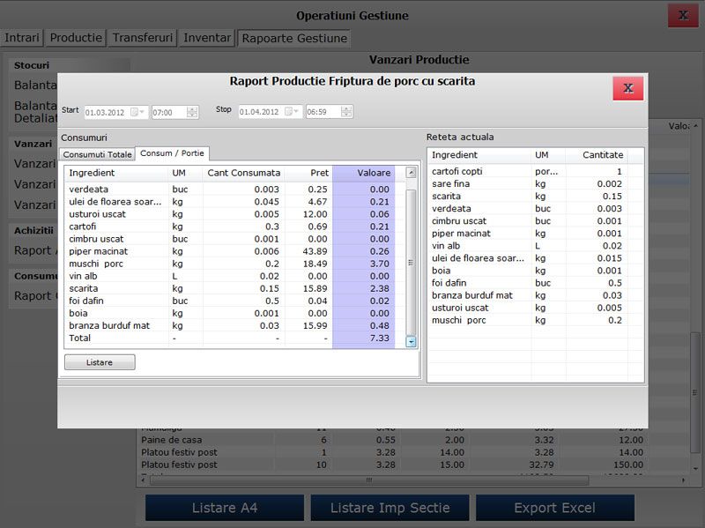Open the Inventar tab
705x528 pixels.
pos(207,37)
